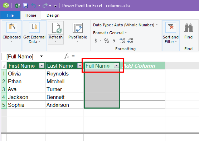The width and height of the screenshot is (199, 141).
Task: Open the column name box dropdown
Action: [41, 56]
